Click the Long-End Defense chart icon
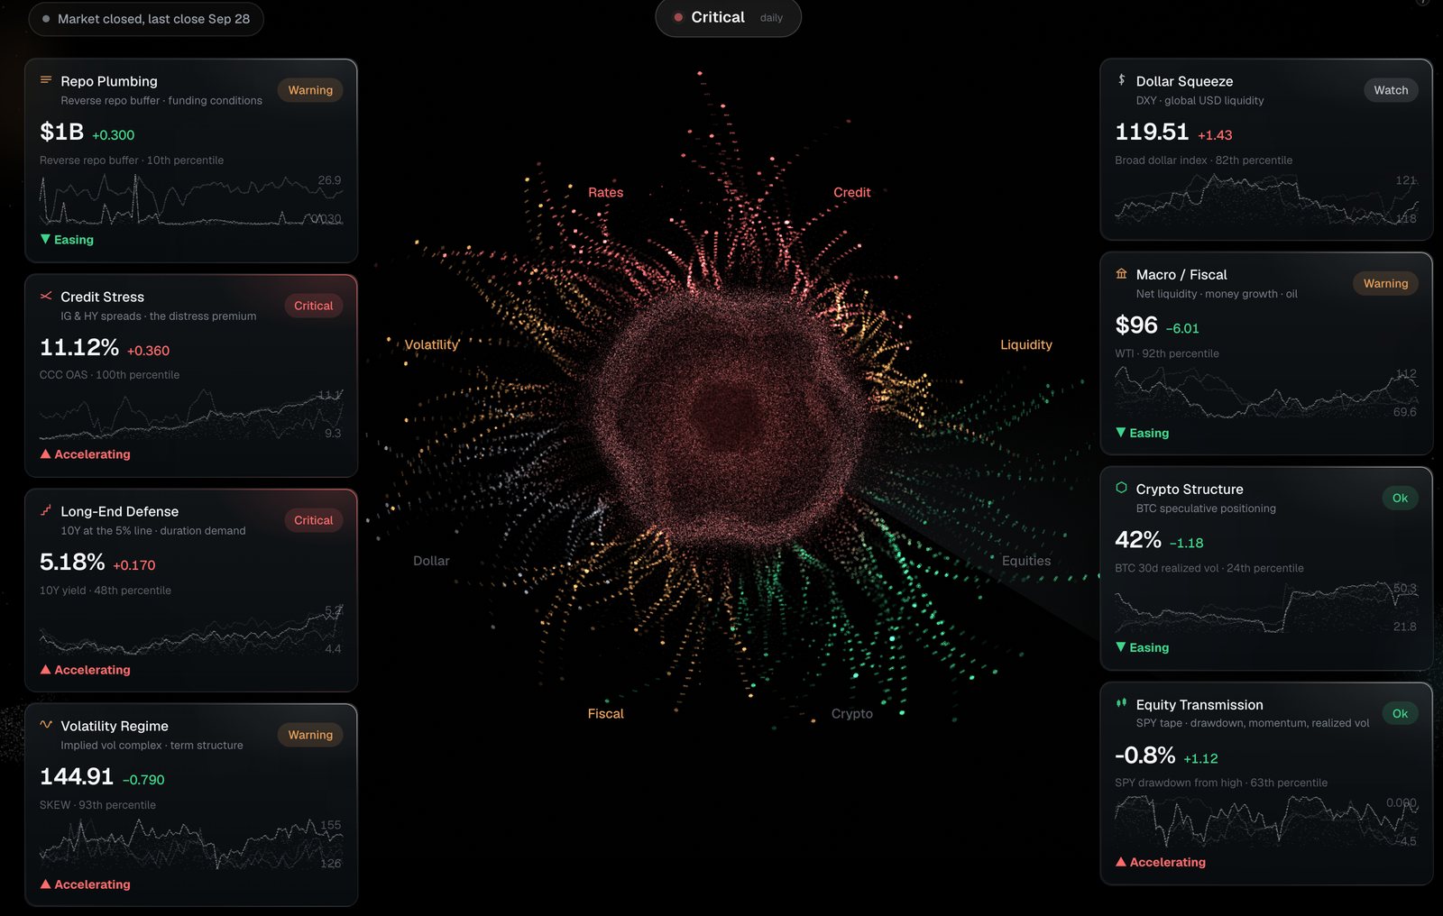 pyautogui.click(x=46, y=510)
